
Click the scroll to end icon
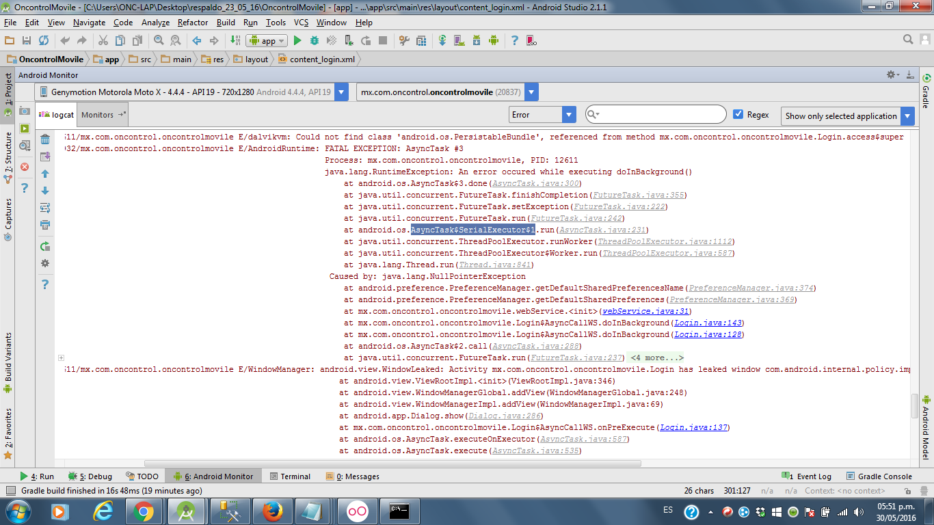pos(45,157)
